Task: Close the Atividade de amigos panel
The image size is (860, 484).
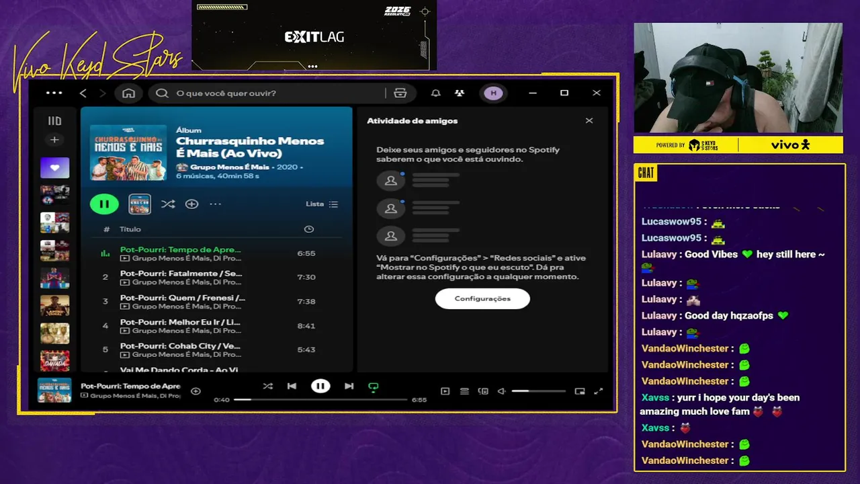Action: (589, 121)
